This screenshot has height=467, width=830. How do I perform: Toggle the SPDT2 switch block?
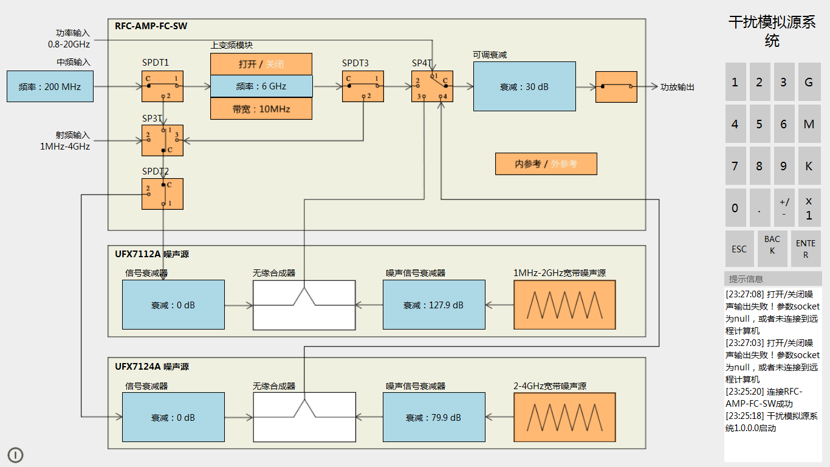click(162, 194)
